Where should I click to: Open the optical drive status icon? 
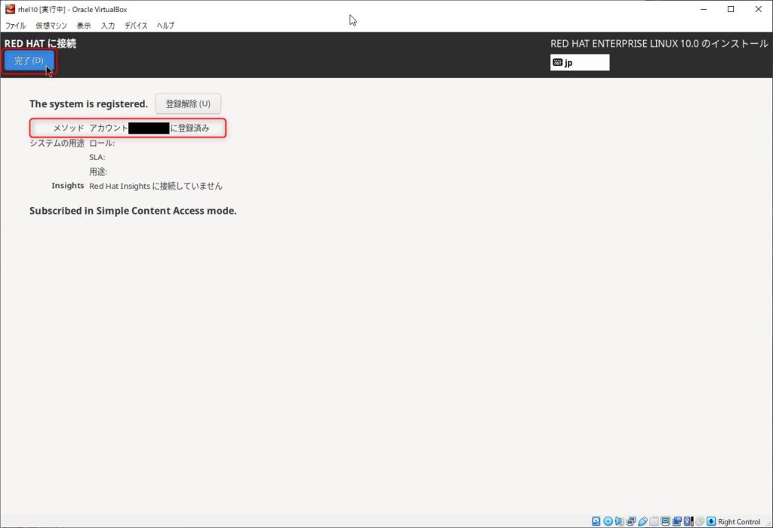(x=608, y=521)
